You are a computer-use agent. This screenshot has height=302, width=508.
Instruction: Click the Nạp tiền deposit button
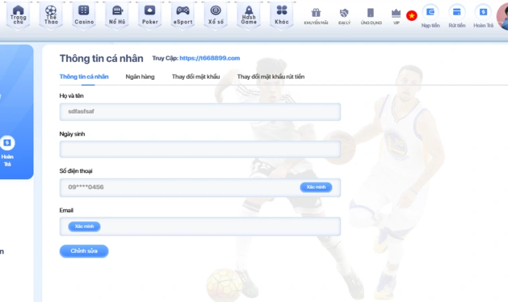(430, 15)
